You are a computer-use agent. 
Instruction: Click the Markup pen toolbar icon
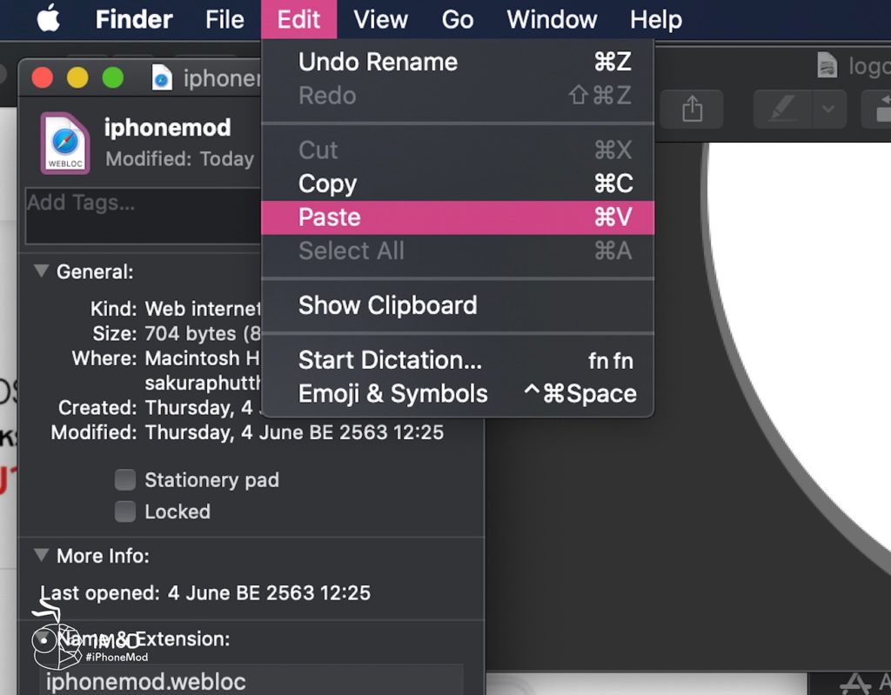pyautogui.click(x=783, y=109)
